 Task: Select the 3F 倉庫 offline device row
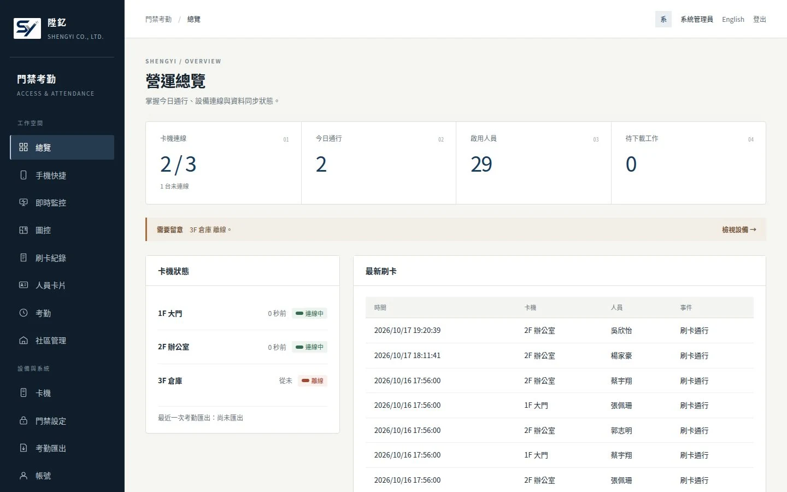point(243,380)
